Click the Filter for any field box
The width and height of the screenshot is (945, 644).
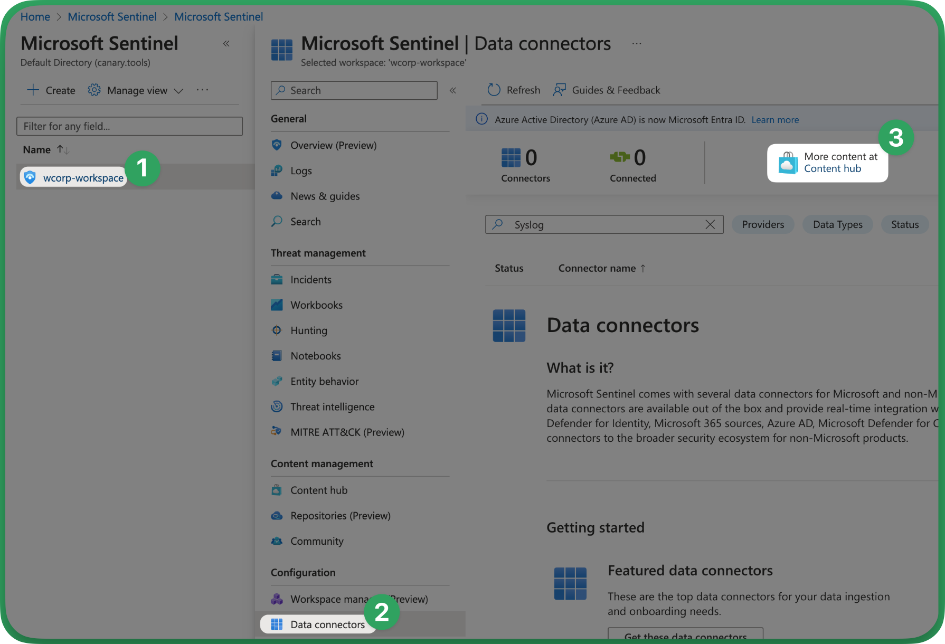pyautogui.click(x=129, y=126)
